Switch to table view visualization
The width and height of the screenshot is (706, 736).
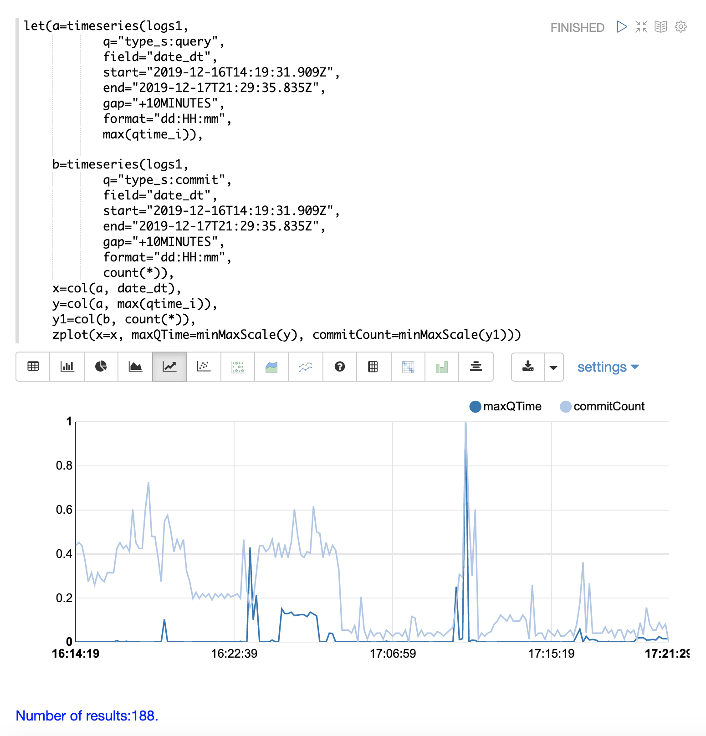pyautogui.click(x=33, y=367)
